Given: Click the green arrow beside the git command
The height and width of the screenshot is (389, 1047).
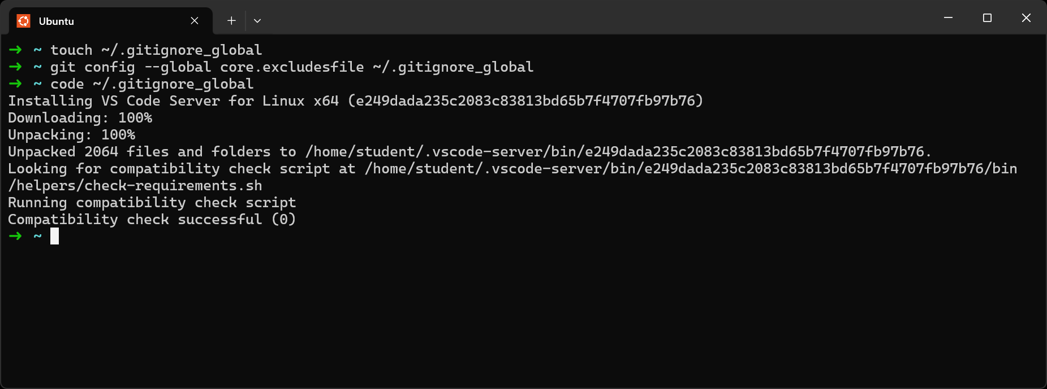Looking at the screenshot, I should (14, 67).
